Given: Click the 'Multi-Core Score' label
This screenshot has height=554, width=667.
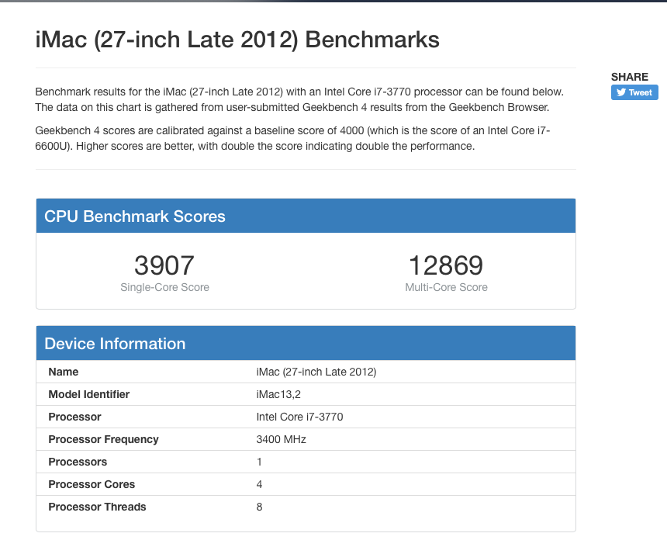Looking at the screenshot, I should point(446,287).
